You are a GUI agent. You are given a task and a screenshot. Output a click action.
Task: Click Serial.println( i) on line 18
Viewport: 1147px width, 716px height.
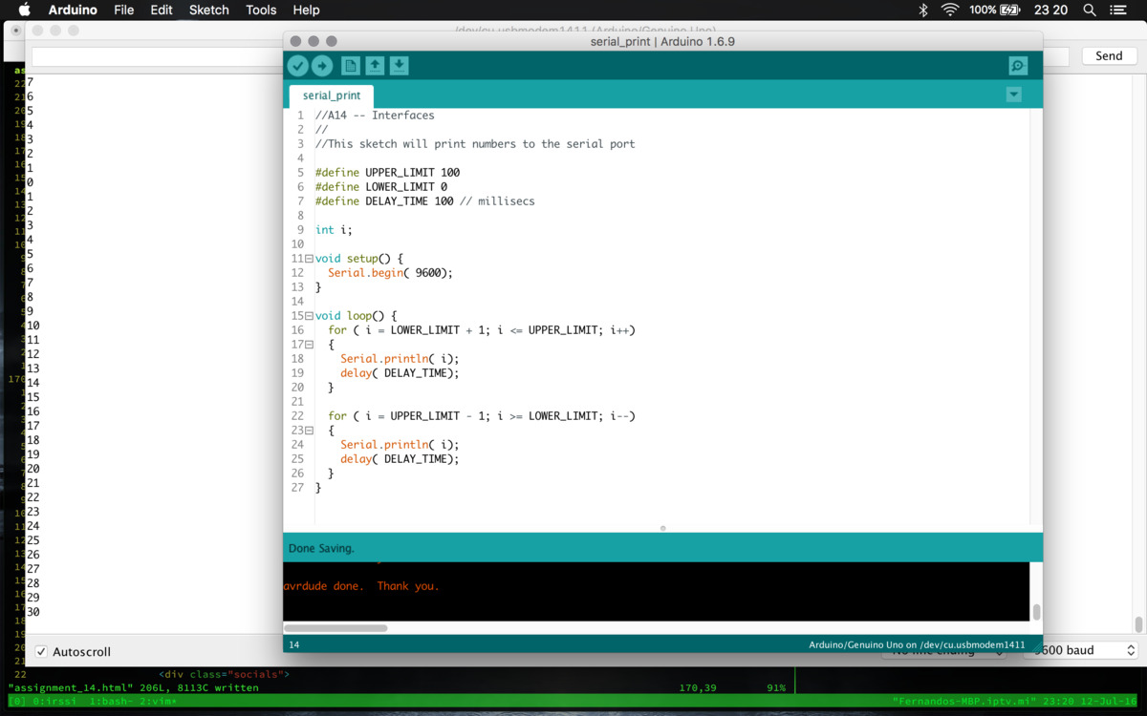[x=400, y=359]
